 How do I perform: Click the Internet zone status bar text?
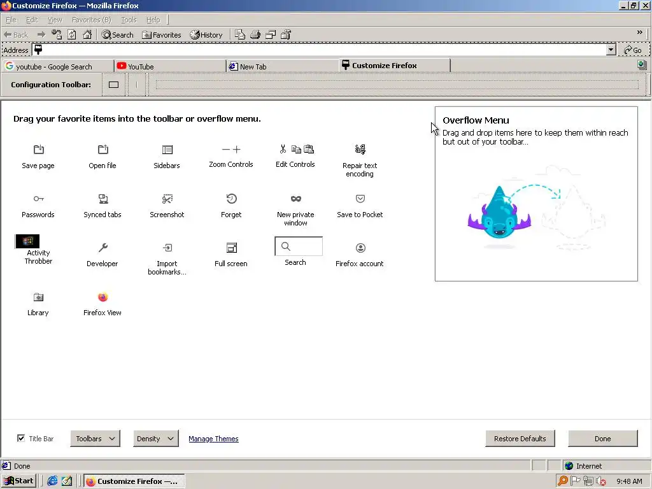tap(589, 465)
